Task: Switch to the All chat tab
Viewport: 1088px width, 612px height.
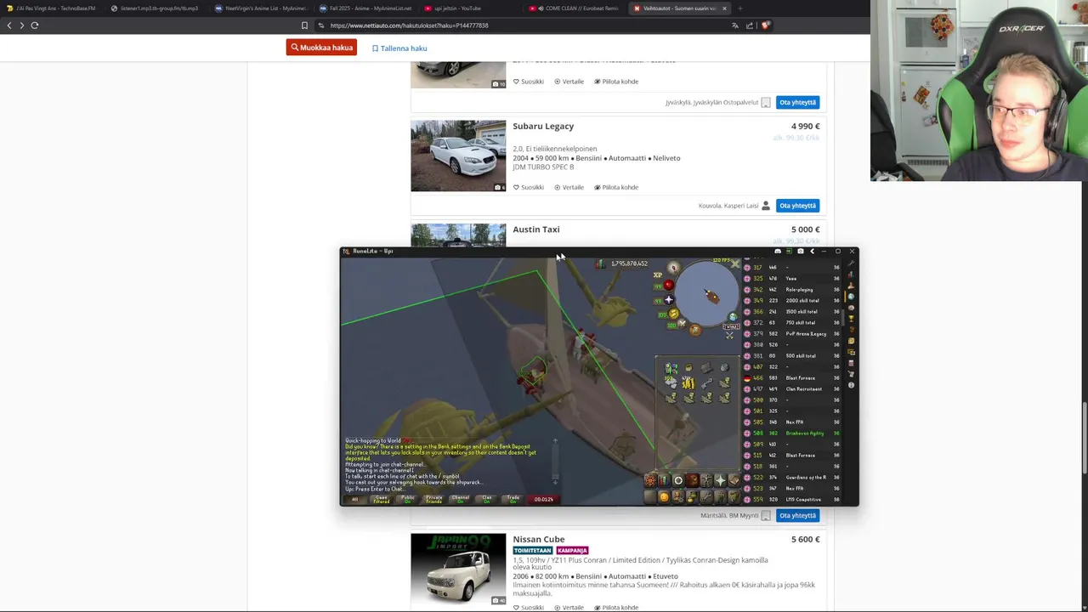Action: pos(354,499)
